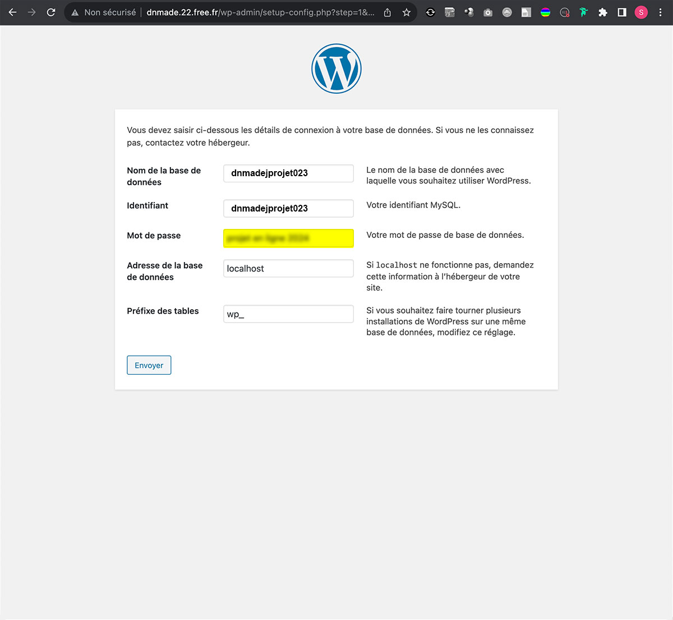Screen dimensions: 673x620
Task: Click the browser forward arrow
Action: tap(32, 12)
